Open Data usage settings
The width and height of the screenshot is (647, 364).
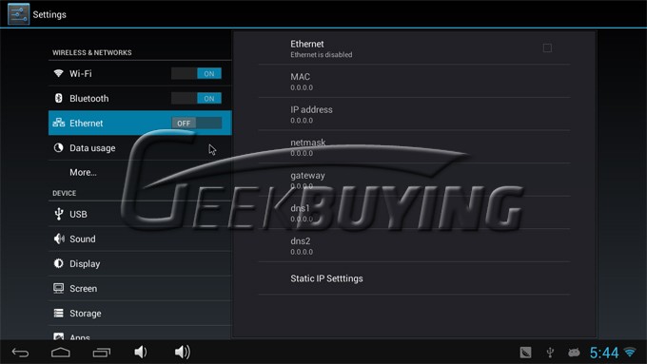click(140, 148)
